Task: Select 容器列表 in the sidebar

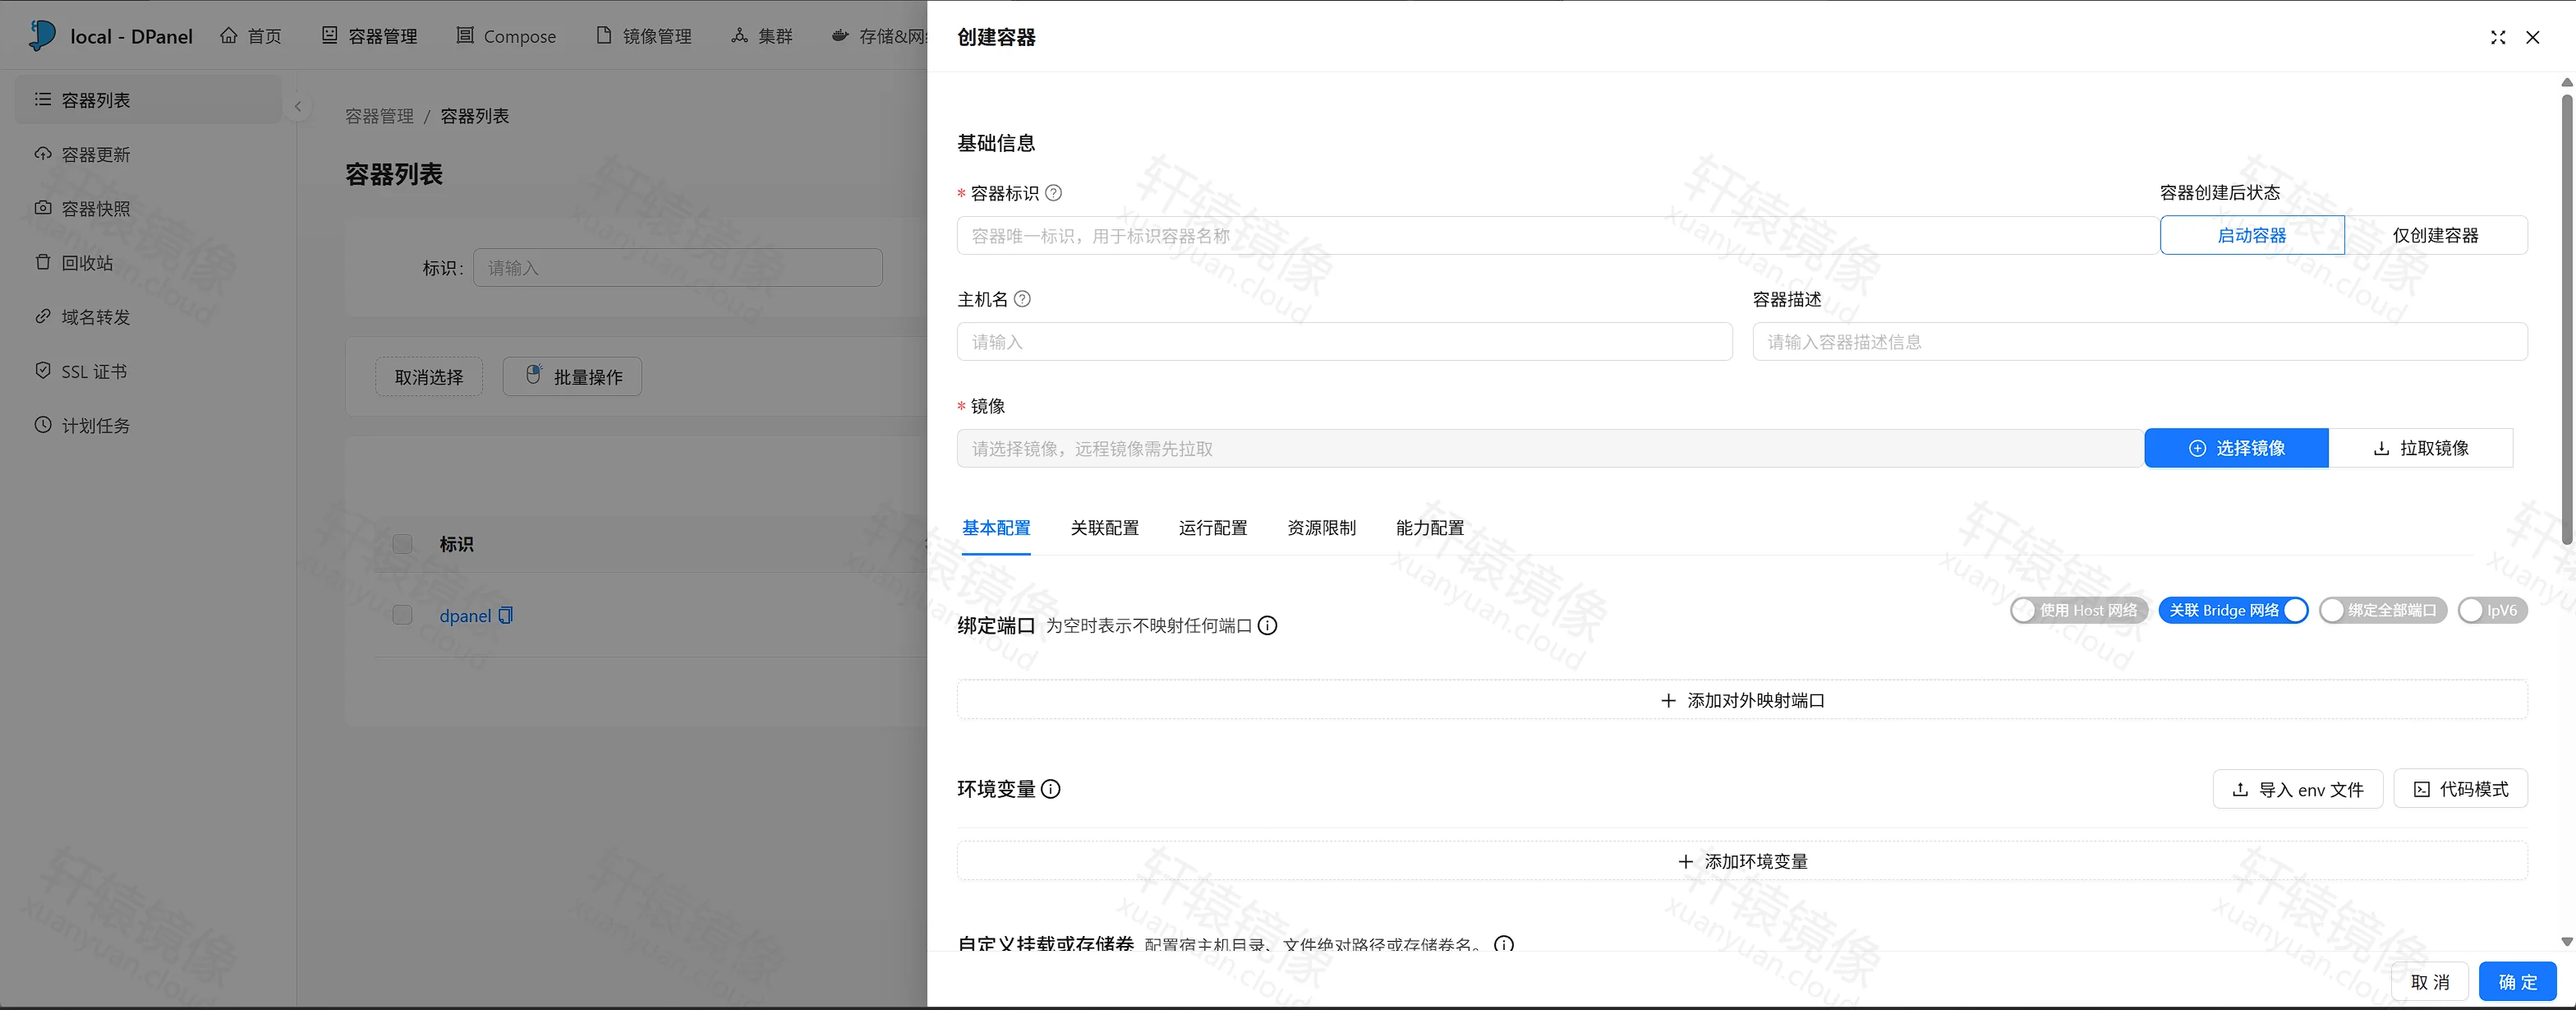Action: click(x=148, y=100)
